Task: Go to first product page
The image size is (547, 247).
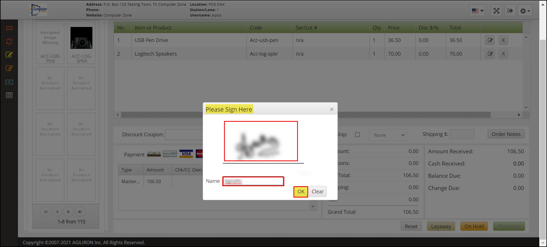Action: [x=45, y=212]
